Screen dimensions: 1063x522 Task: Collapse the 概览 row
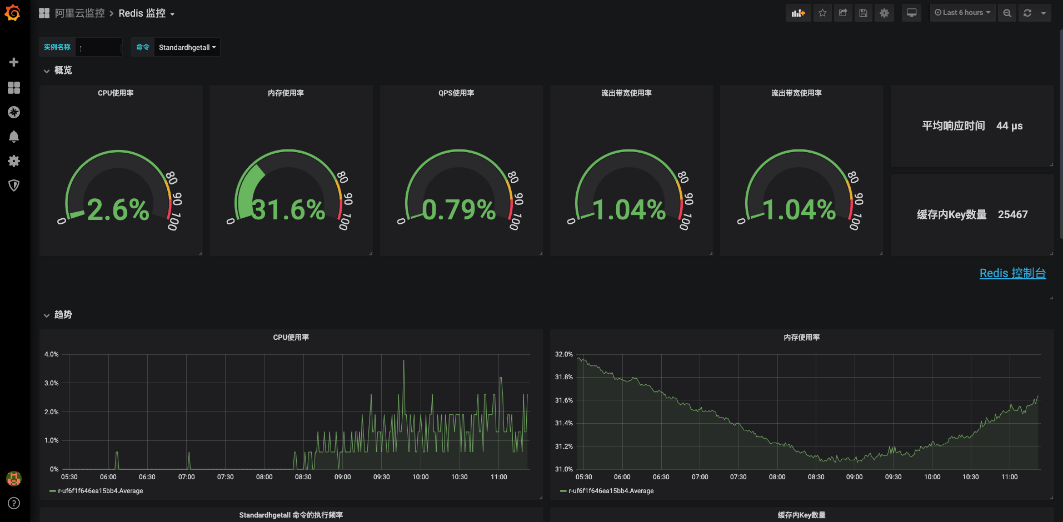click(58, 71)
